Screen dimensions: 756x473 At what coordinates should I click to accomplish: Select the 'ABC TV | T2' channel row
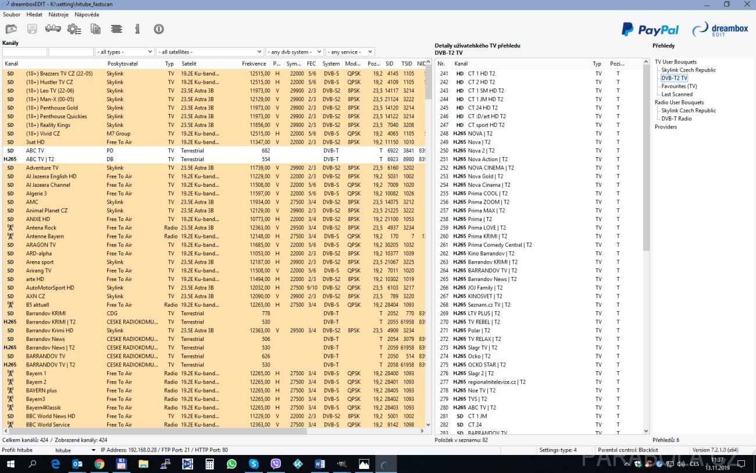click(214, 159)
